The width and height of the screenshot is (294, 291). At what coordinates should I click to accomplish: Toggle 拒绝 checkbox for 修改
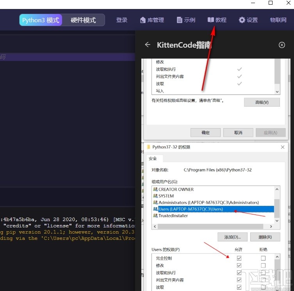click(263, 266)
